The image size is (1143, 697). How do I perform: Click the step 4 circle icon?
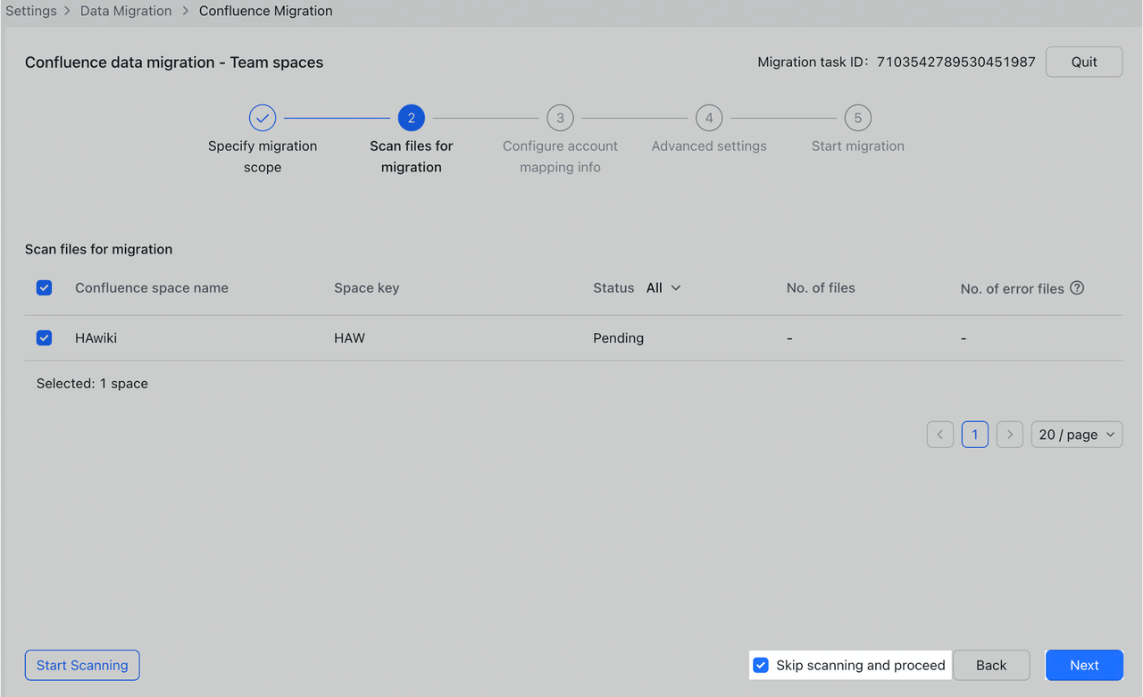709,118
